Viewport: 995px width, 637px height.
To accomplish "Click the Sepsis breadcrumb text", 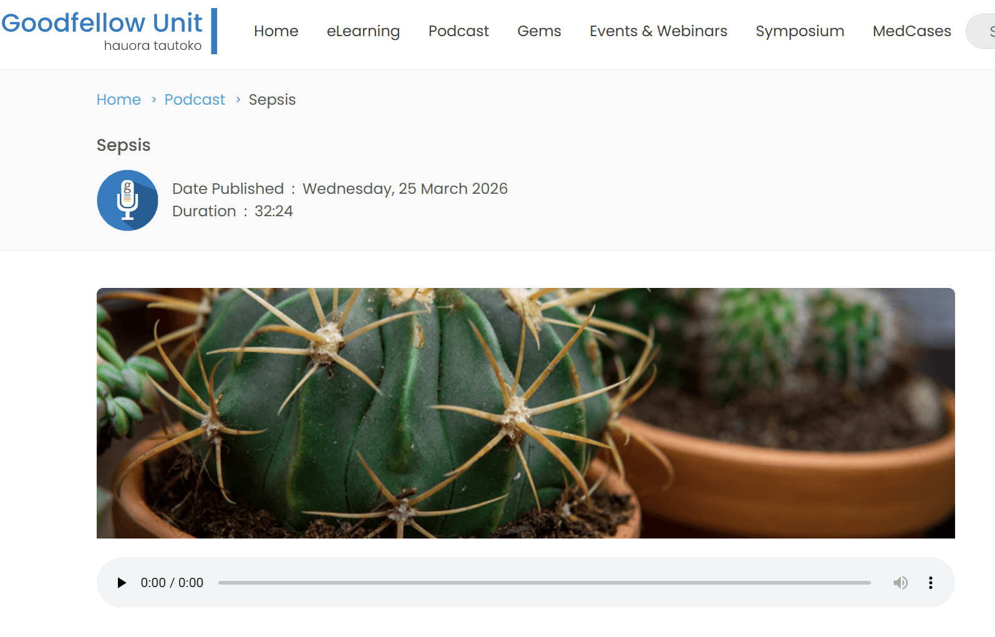I will pos(272,100).
